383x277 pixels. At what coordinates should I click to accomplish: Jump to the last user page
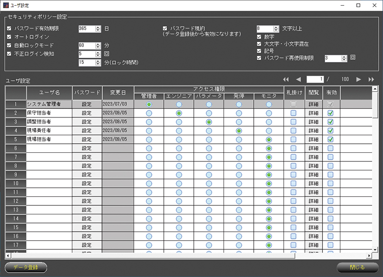click(x=372, y=79)
